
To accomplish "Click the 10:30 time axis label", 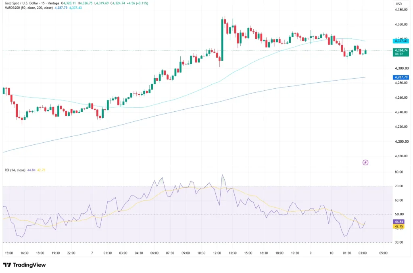I will (201, 253).
